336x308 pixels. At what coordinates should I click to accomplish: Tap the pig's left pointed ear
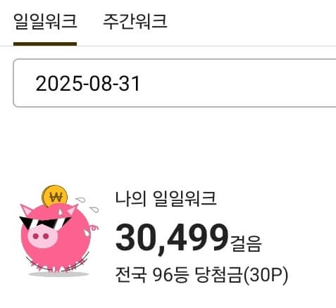[27, 210]
